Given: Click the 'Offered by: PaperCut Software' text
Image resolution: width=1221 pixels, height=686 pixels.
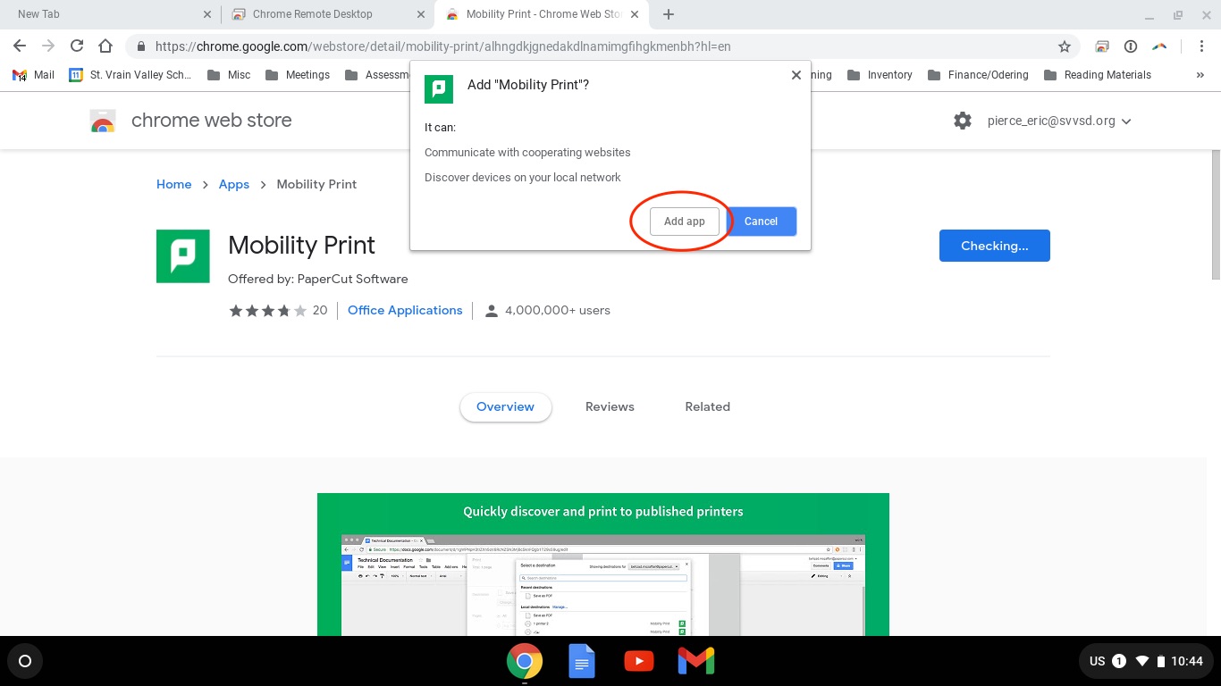Looking at the screenshot, I should (318, 279).
